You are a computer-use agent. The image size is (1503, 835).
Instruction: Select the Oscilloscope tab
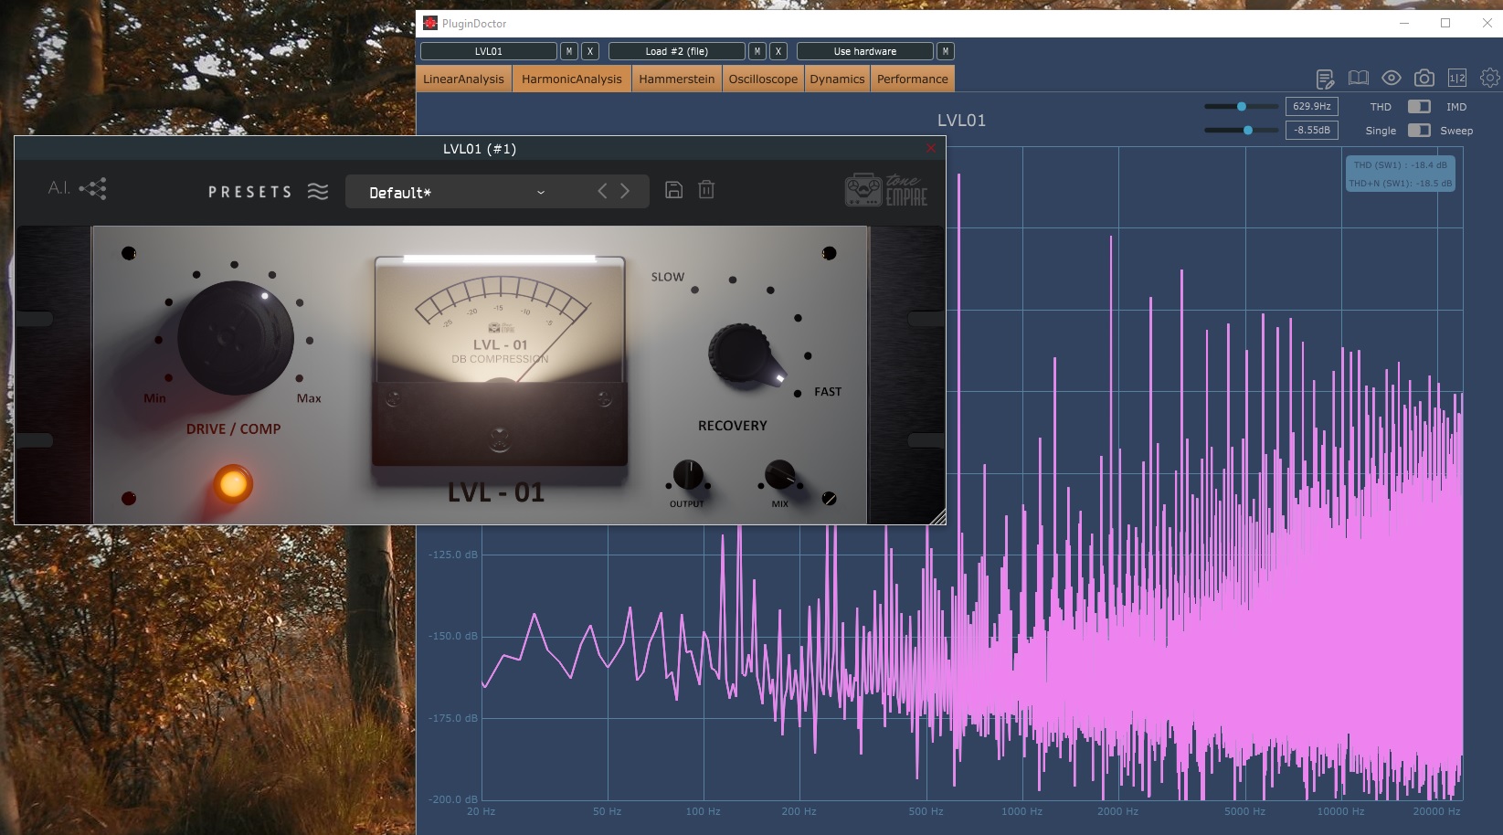click(x=763, y=79)
